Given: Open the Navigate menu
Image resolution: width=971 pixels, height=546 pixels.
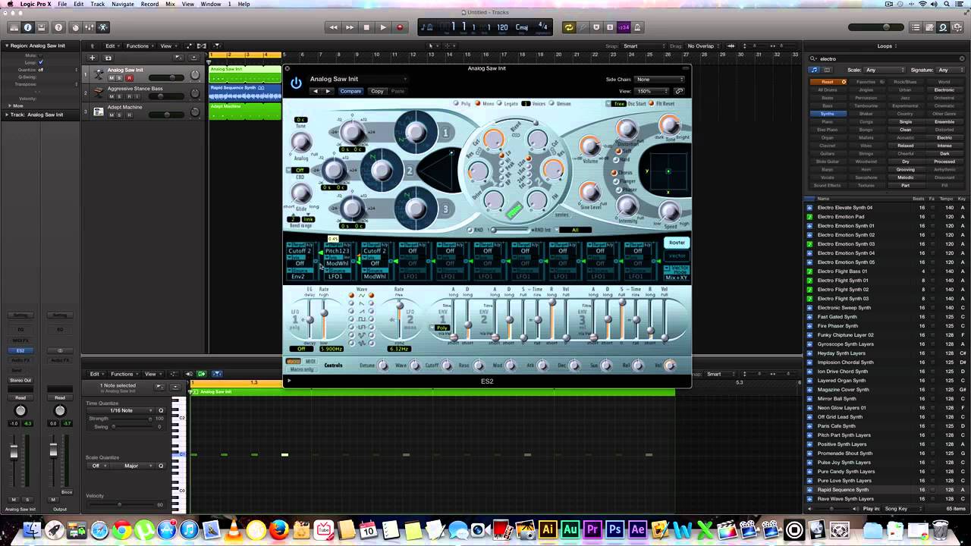Looking at the screenshot, I should pyautogui.click(x=123, y=4).
